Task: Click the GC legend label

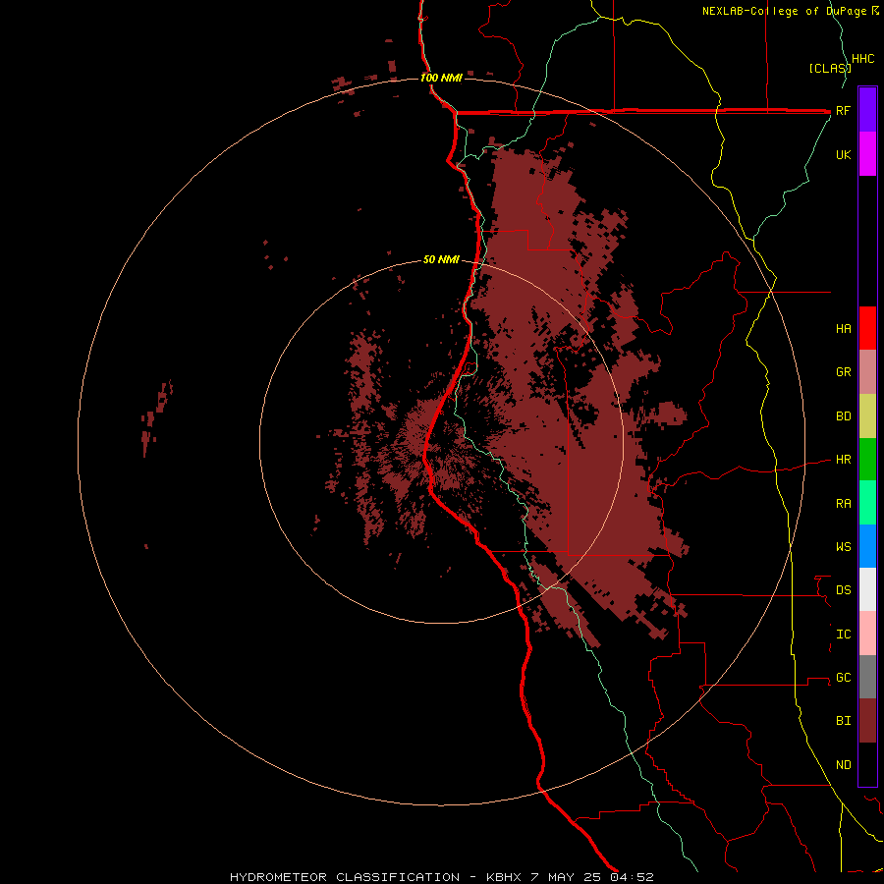Action: click(x=843, y=678)
